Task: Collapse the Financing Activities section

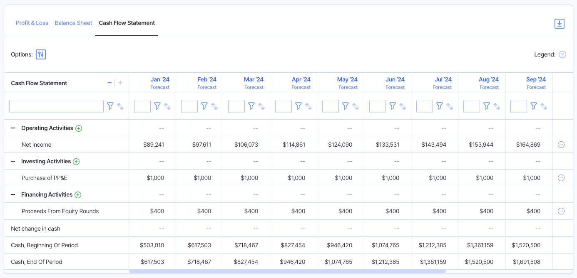Action: [14, 194]
